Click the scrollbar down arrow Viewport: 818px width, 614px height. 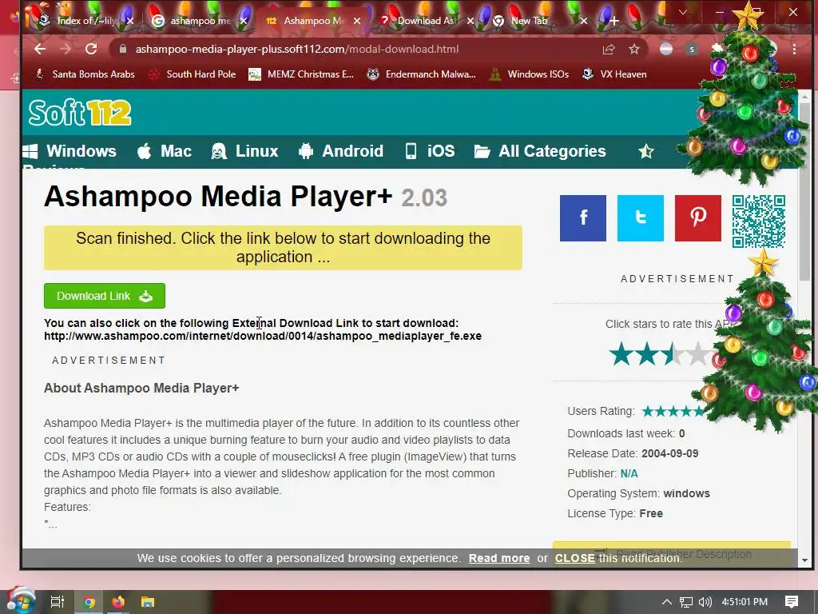(x=804, y=560)
